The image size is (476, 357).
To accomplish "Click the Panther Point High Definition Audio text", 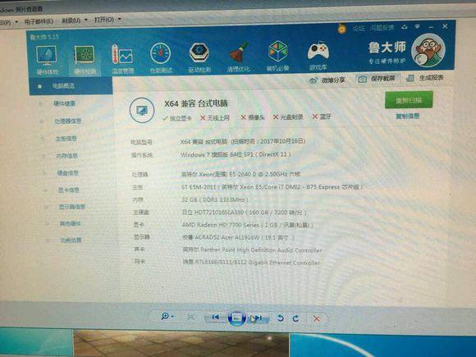I will [x=252, y=250].
